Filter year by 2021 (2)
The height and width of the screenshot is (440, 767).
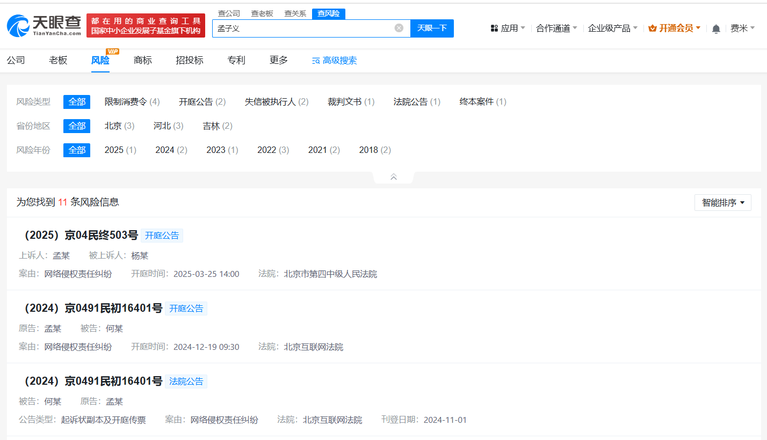click(x=324, y=150)
